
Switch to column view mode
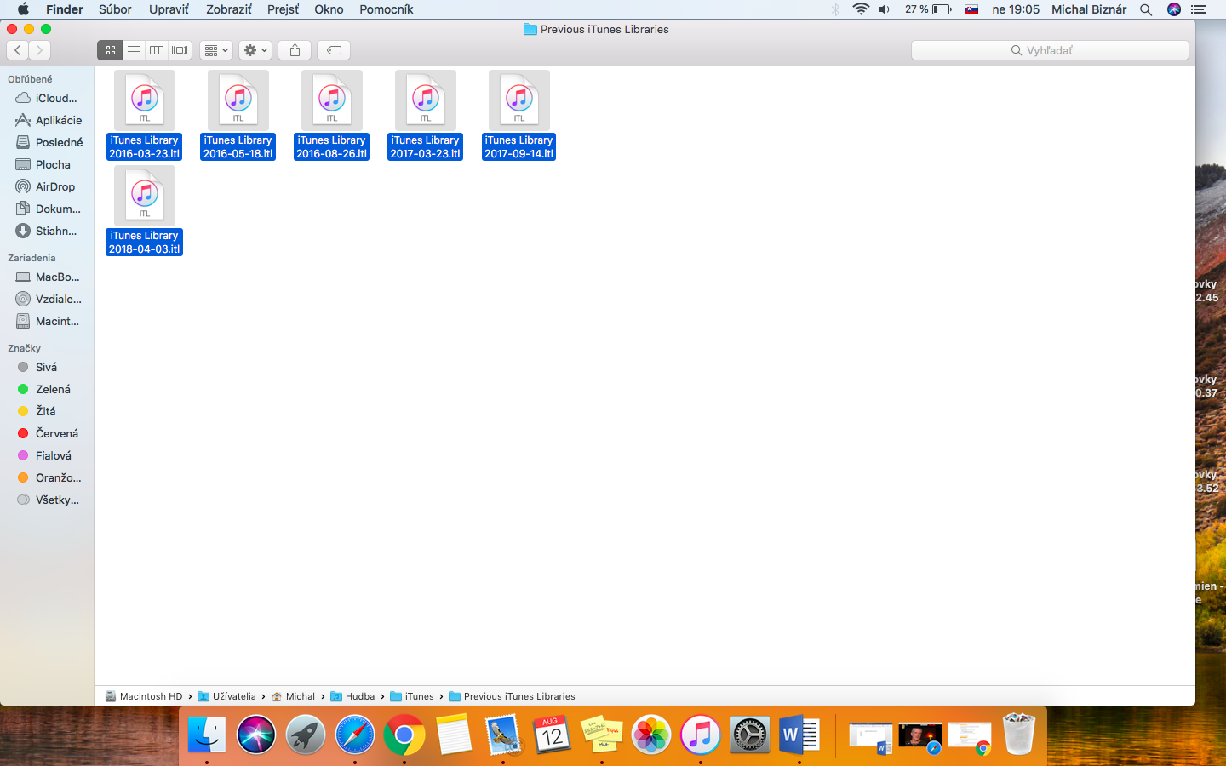pyautogui.click(x=157, y=50)
